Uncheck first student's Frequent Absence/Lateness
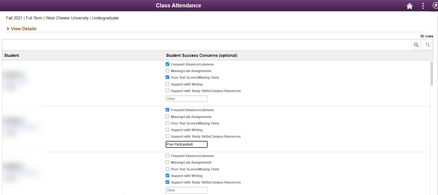 pyautogui.click(x=168, y=64)
